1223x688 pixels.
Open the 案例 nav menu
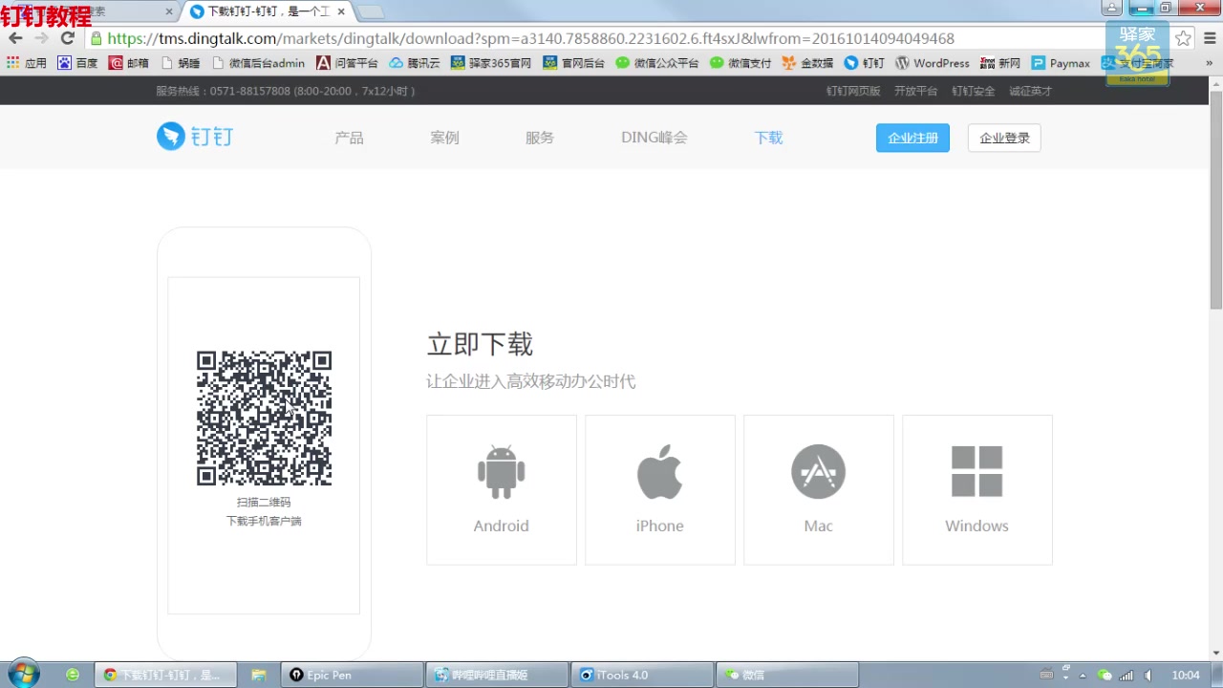point(444,138)
